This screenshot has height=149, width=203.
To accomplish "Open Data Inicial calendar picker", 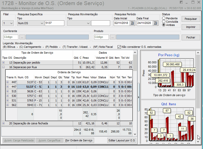I will [x=132, y=23].
